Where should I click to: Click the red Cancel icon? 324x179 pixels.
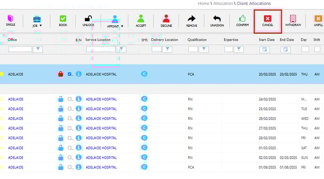(267, 18)
